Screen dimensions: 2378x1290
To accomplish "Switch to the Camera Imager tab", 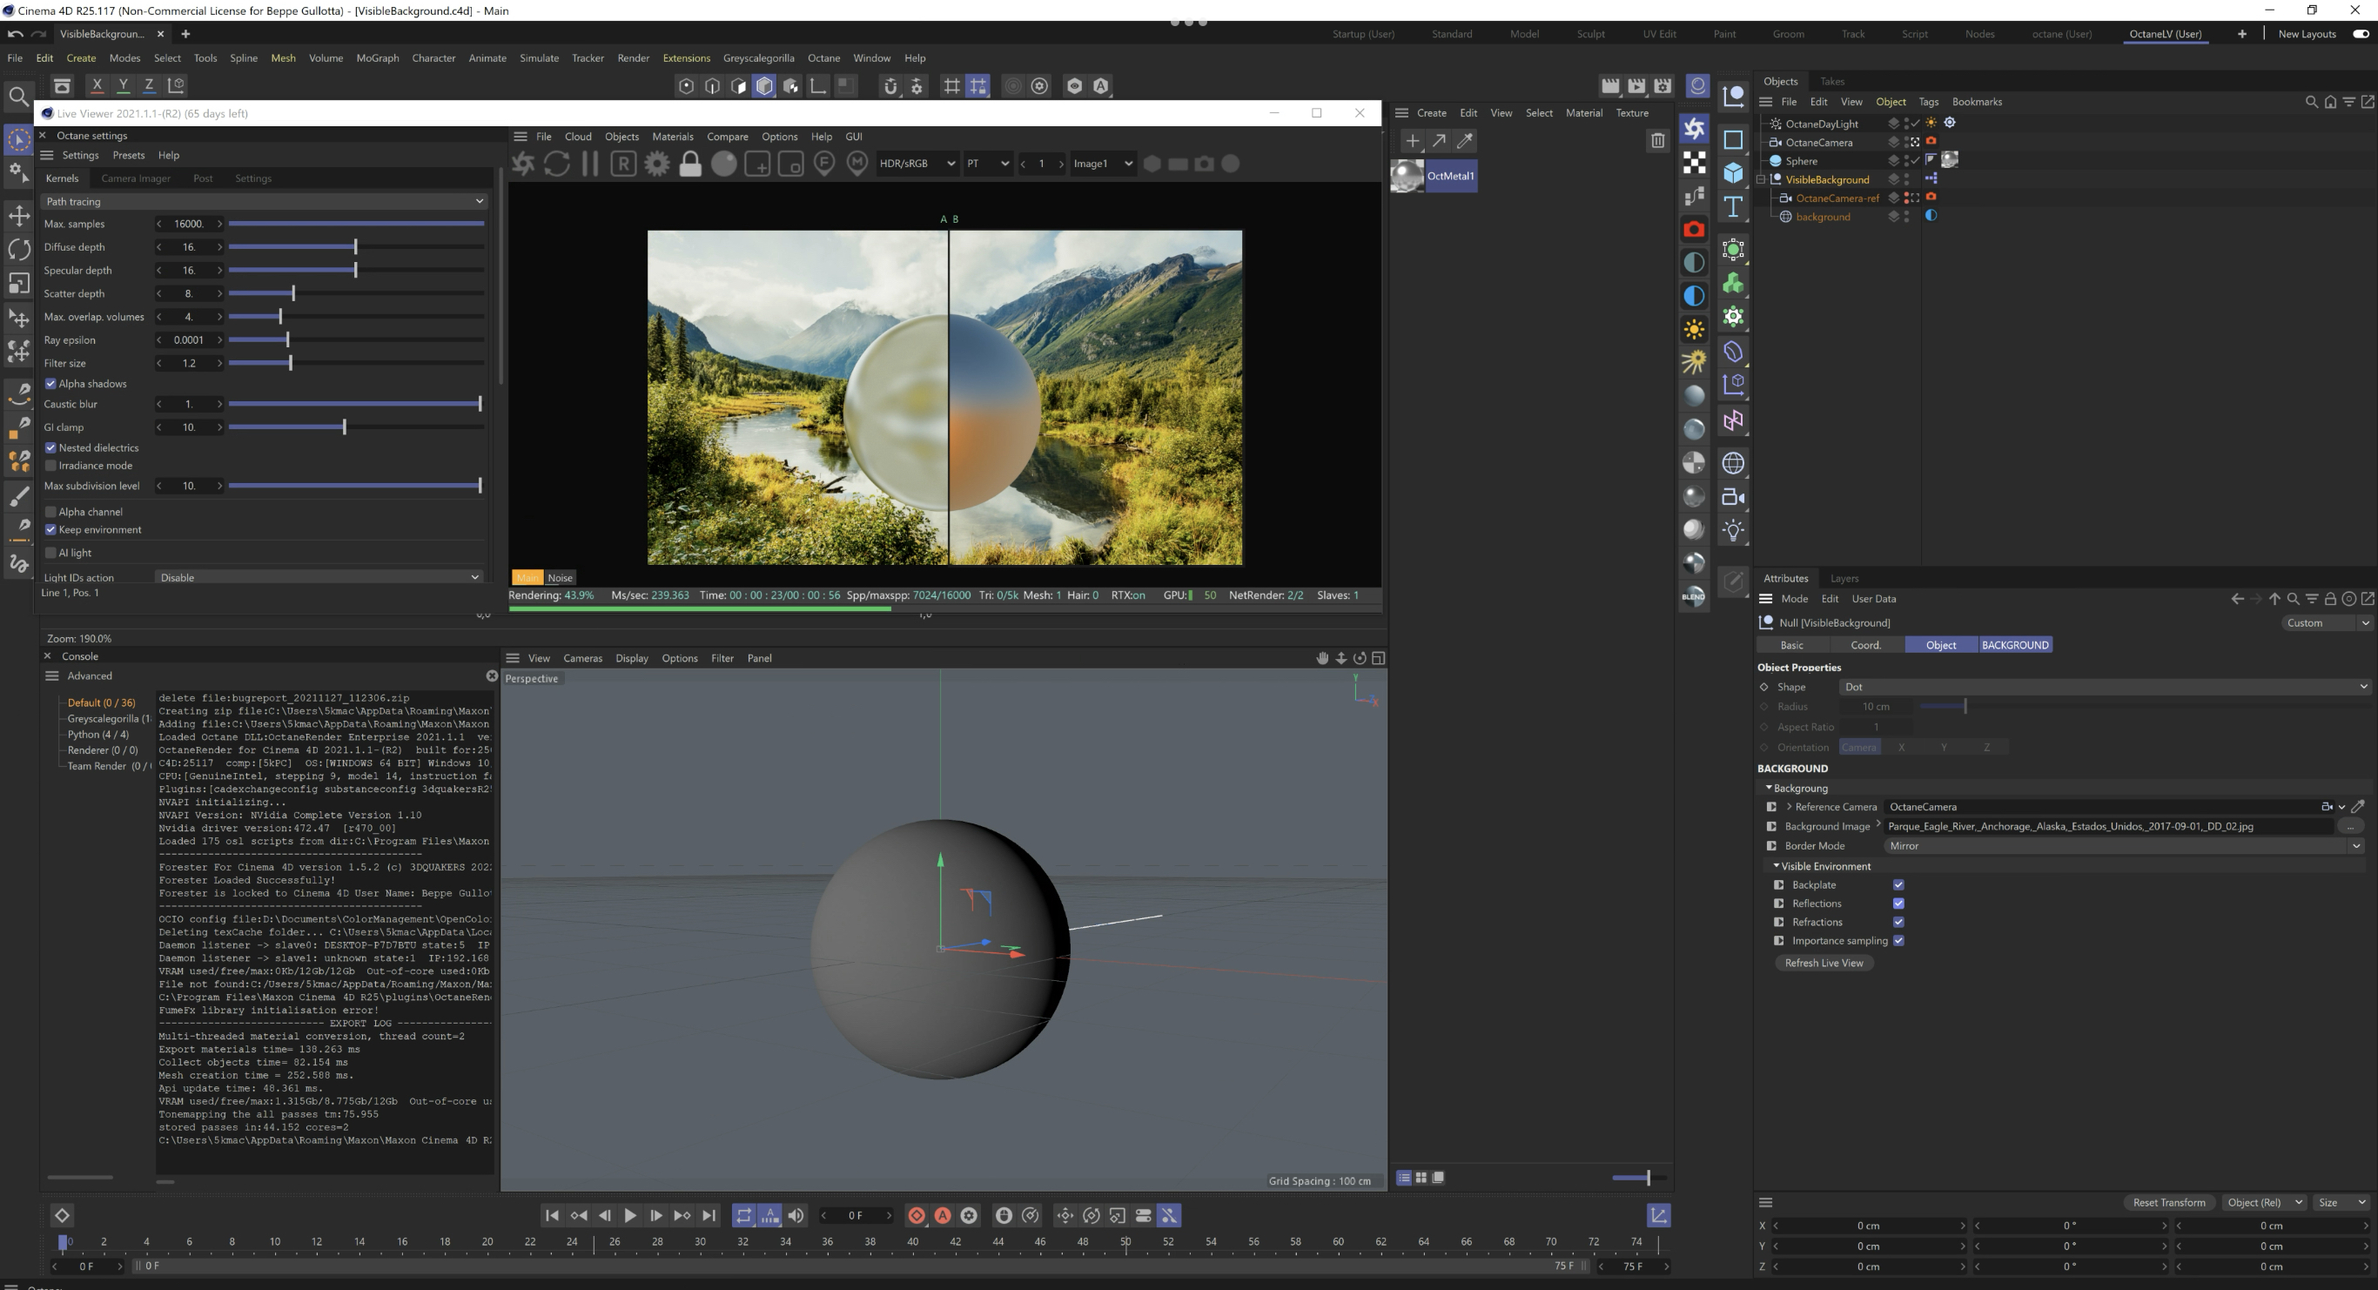I will 136,178.
